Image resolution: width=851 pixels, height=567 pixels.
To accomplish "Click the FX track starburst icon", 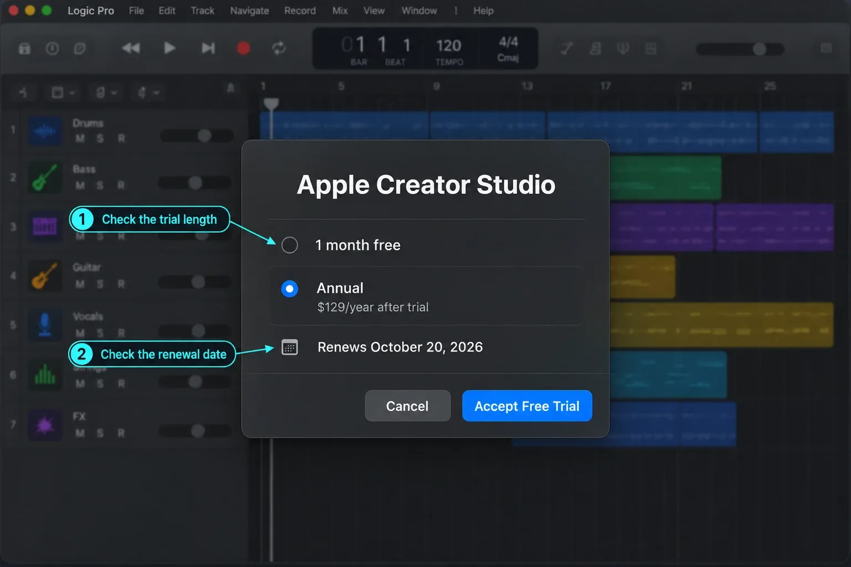I will [45, 425].
